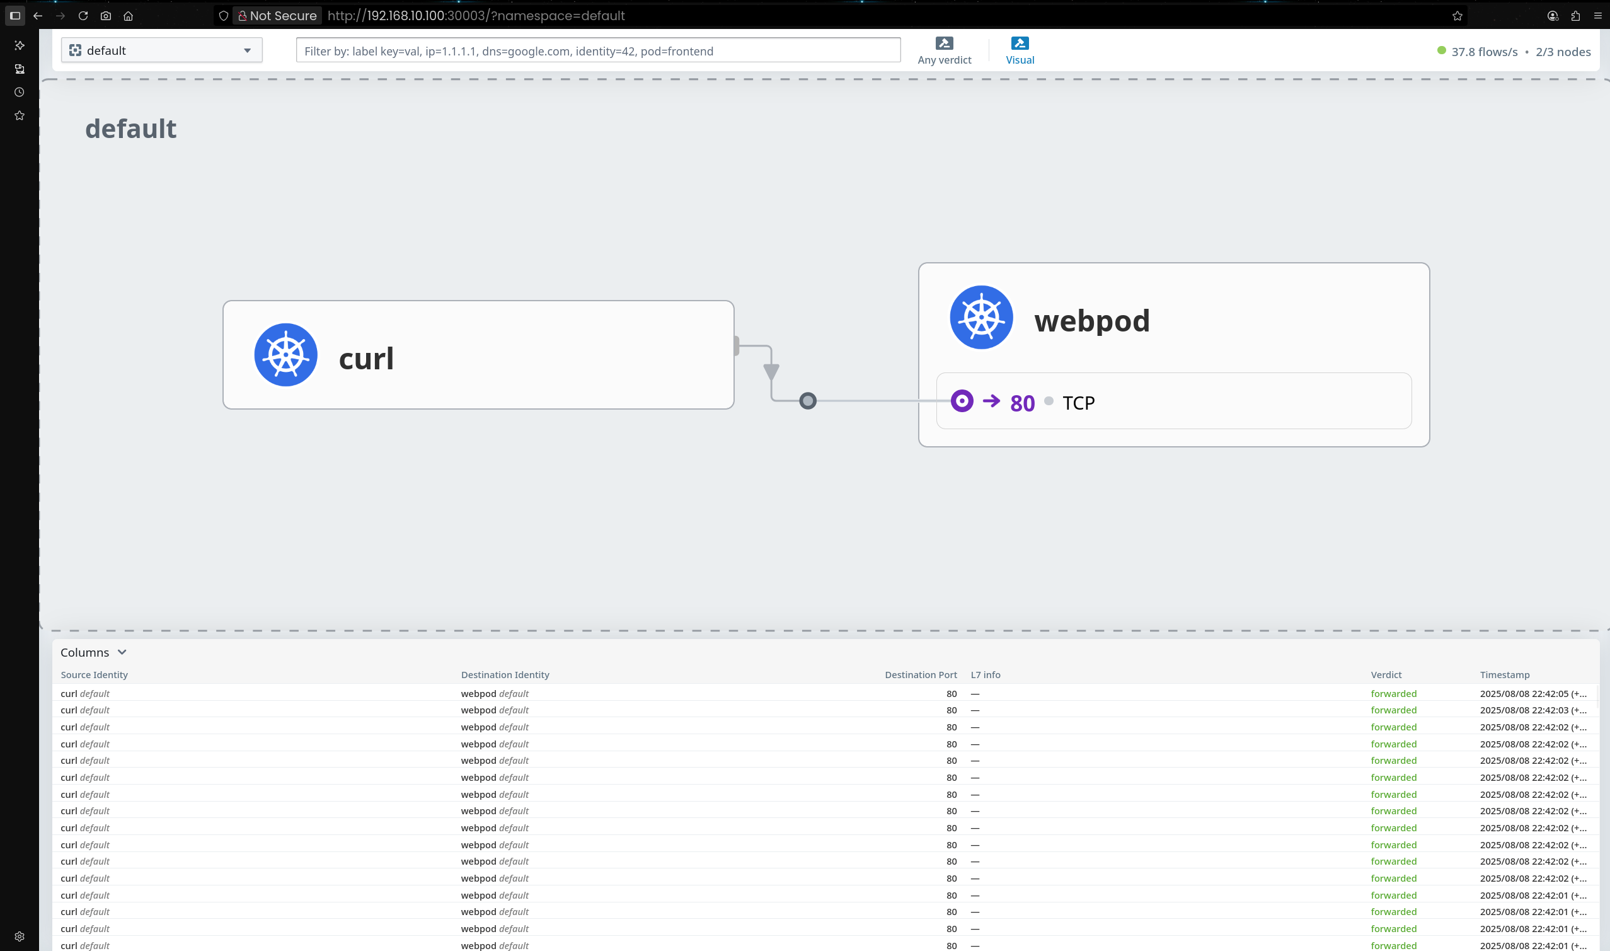Click the Visual options icon
Screen dimensions: 1610x951
pyautogui.click(x=1020, y=43)
